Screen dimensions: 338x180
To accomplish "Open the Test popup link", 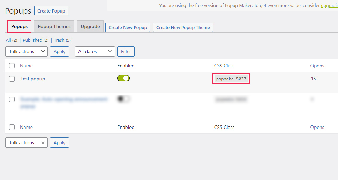I will coord(33,79).
